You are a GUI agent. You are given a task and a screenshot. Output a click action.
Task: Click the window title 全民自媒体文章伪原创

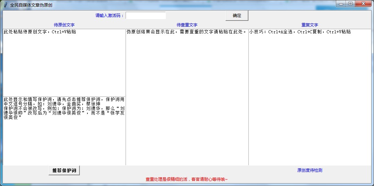pos(31,5)
